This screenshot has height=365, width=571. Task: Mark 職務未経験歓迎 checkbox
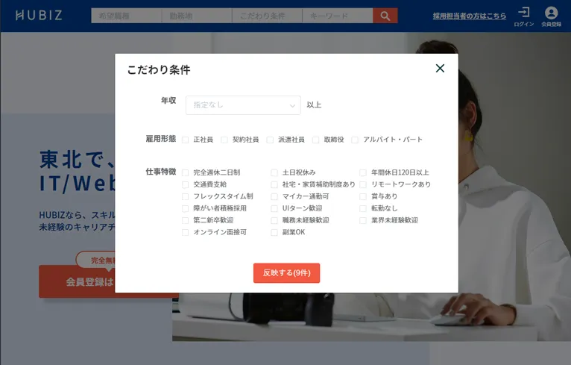[x=274, y=221]
